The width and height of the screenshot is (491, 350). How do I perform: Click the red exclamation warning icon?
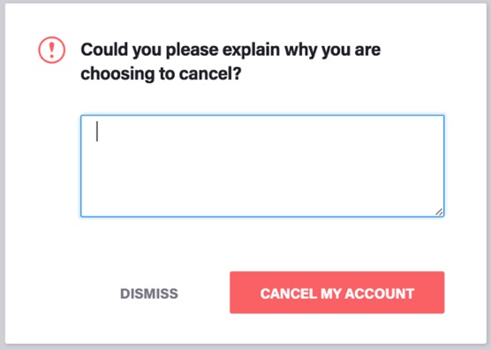click(x=52, y=49)
